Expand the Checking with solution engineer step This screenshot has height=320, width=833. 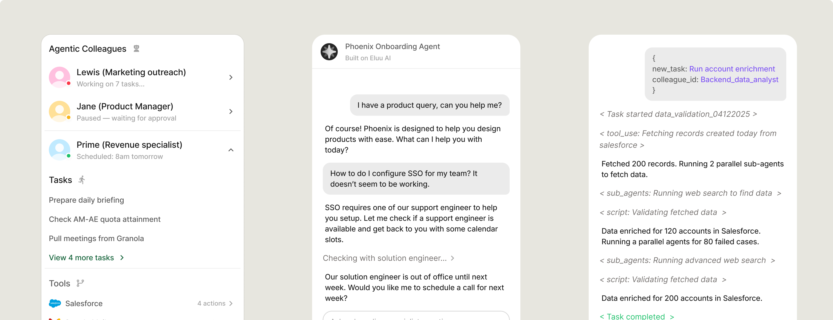(x=452, y=258)
